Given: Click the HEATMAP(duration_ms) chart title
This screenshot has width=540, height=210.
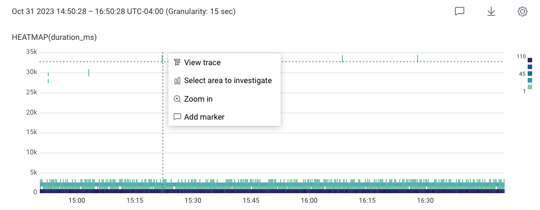Looking at the screenshot, I should coord(54,37).
